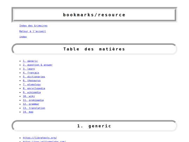Click the 1. generic section heading
The height and width of the screenshot is (142, 189).
[94, 126]
